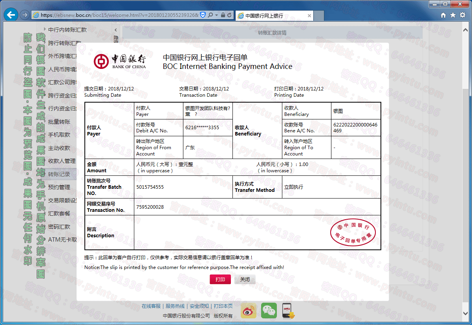Open 跨行转账汇款 in sidebar menu
Viewport: 472px width, 325px height.
point(65,43)
